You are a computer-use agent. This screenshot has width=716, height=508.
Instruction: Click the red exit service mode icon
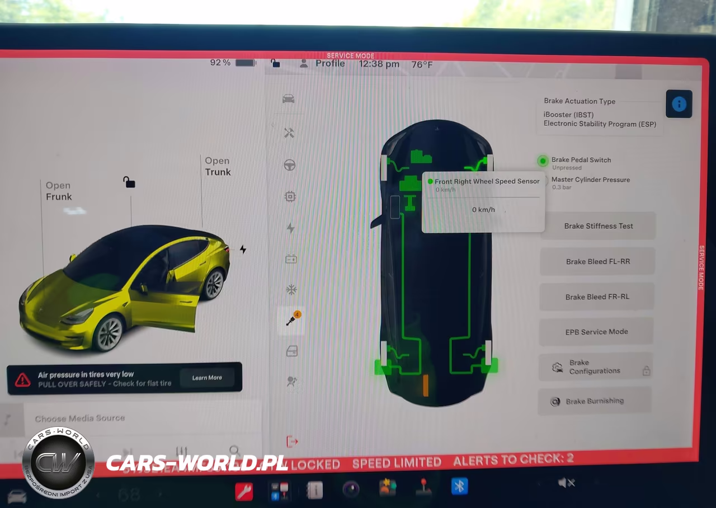coord(291,441)
